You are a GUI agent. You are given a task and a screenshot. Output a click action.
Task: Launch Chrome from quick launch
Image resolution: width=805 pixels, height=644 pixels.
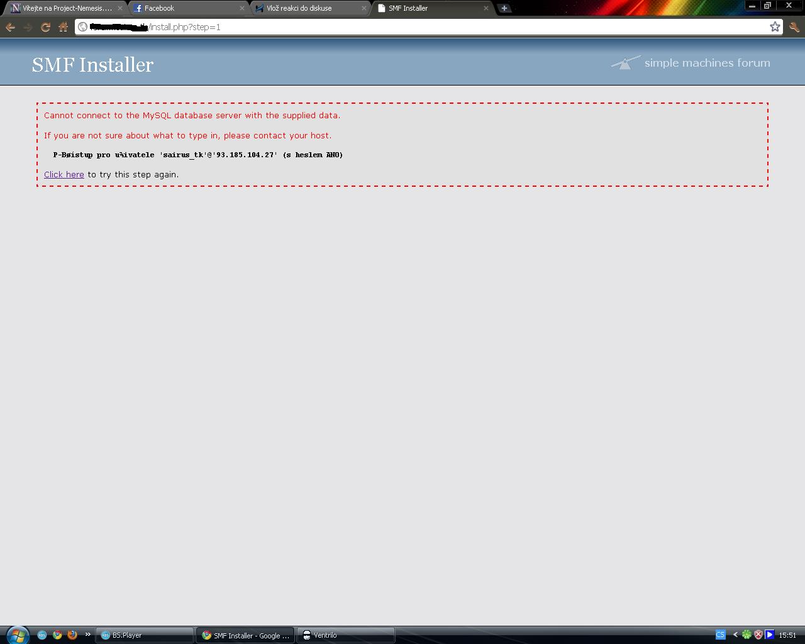click(x=57, y=635)
